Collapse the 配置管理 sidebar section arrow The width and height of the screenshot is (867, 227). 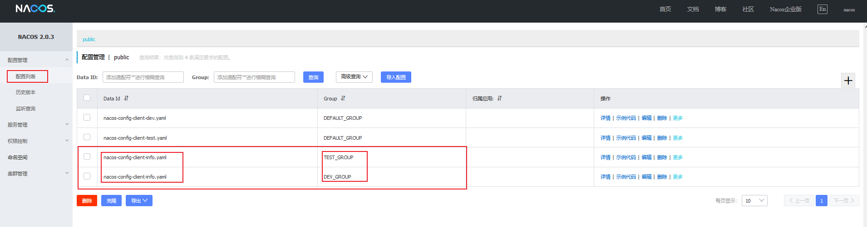(x=67, y=60)
